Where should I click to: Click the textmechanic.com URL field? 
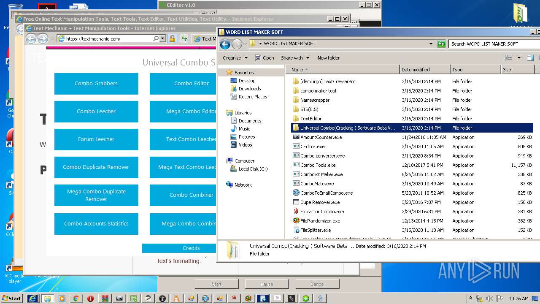click(109, 38)
